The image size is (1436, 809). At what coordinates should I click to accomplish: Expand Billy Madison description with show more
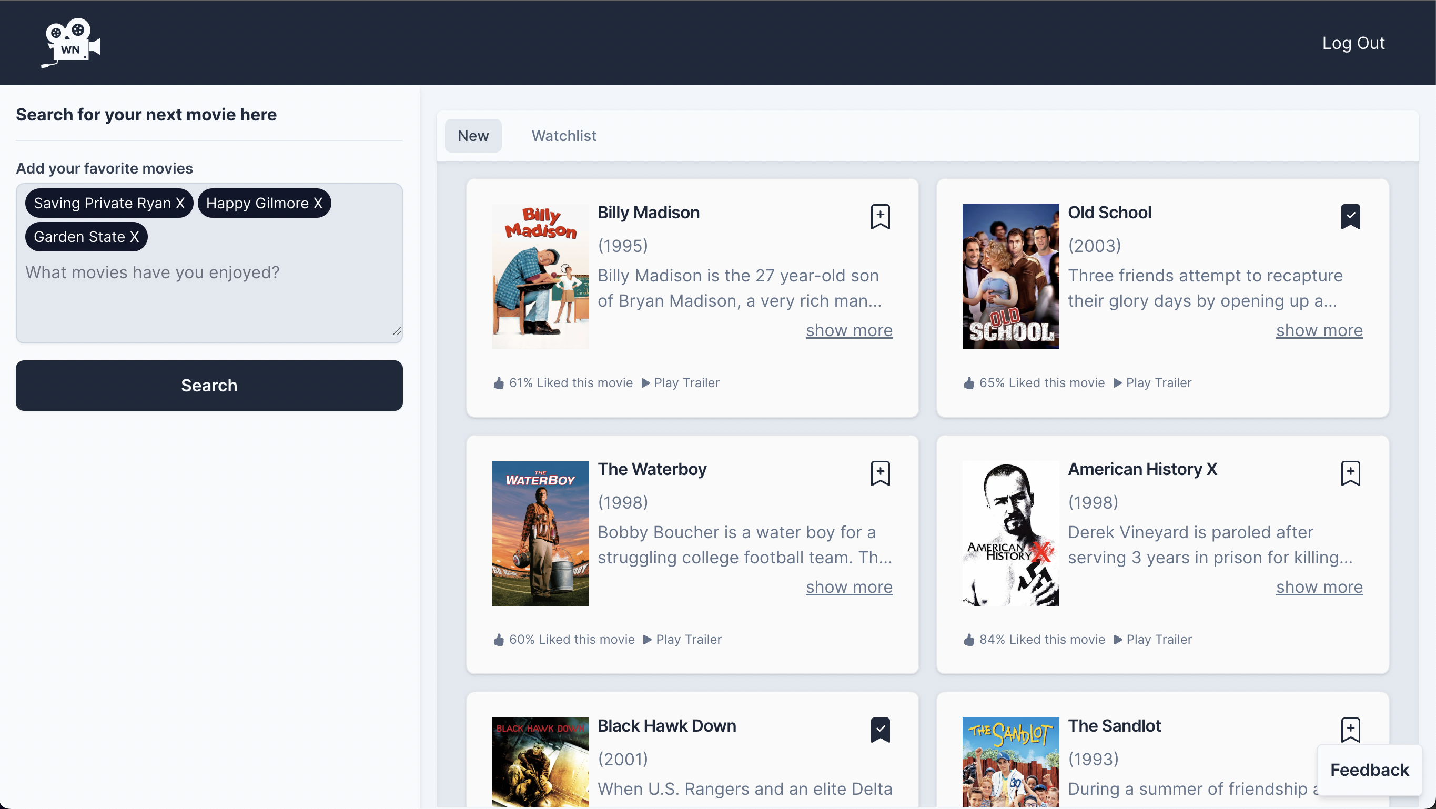coord(849,329)
